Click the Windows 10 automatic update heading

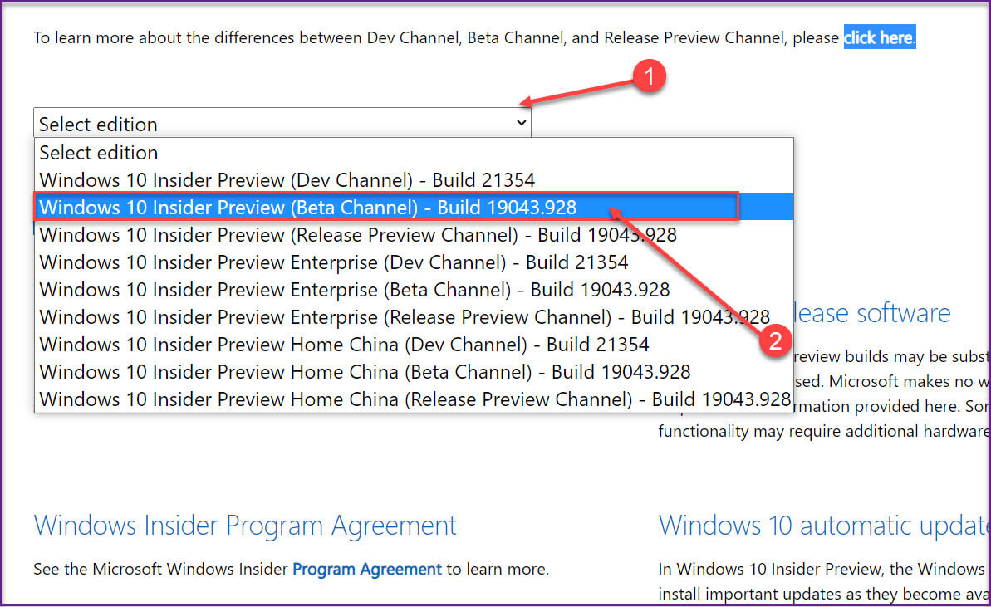click(x=824, y=526)
